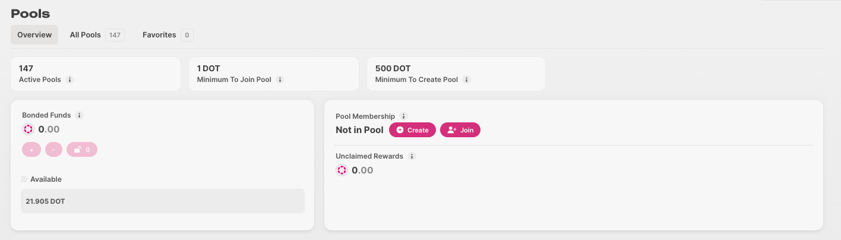841x240 pixels.
Task: Click the minus button to unbond funds
Action: [53, 150]
